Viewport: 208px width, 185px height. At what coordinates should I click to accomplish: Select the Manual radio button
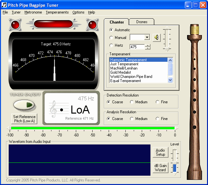111,38
